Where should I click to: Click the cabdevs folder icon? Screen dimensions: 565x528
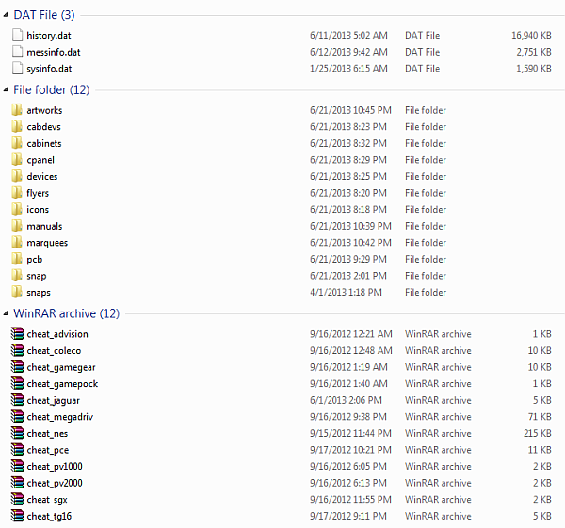[17, 126]
